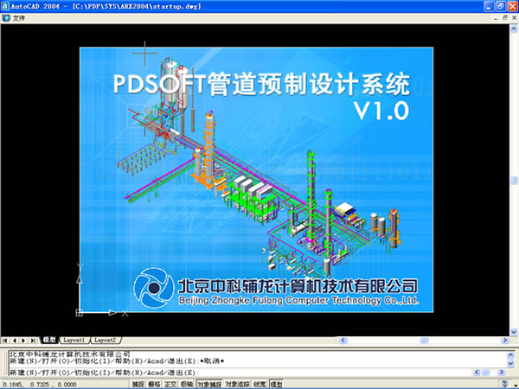Toggle 极轴 polar tracking in status bar
This screenshot has height=389, width=519.
[x=187, y=384]
